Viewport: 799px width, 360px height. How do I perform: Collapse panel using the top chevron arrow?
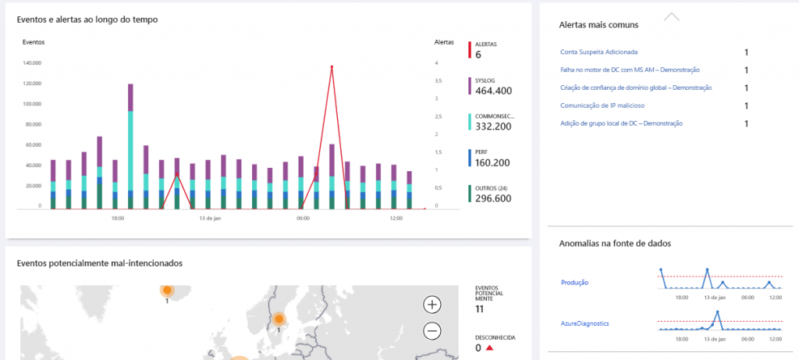[671, 16]
